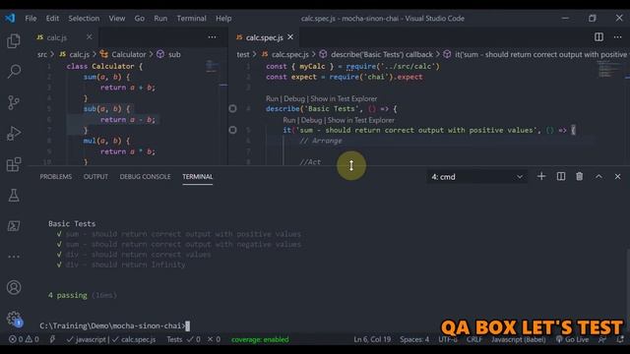
Task: Click Ln 6, Col 19 in status bar
Action: click(372, 339)
